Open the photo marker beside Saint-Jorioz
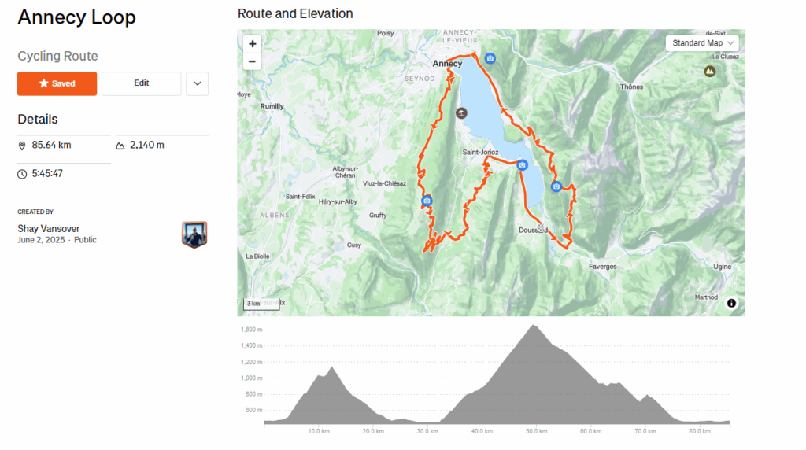This screenshot has width=806, height=450. click(x=521, y=165)
